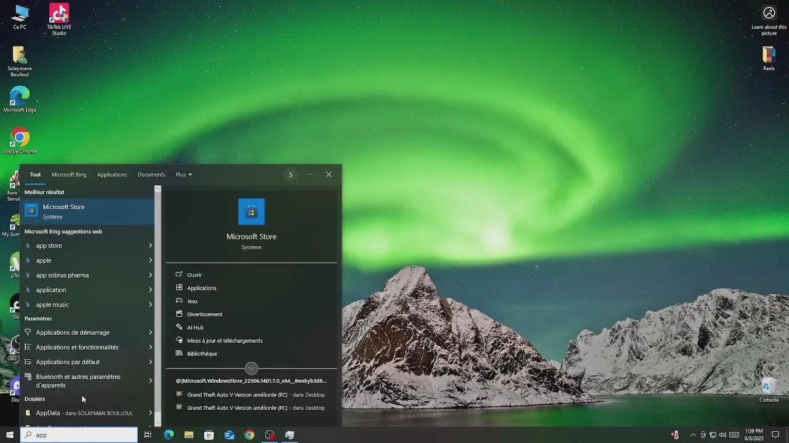This screenshot has width=789, height=443.
Task: Expand more Microsoft Store actions chevron
Action: [x=251, y=369]
